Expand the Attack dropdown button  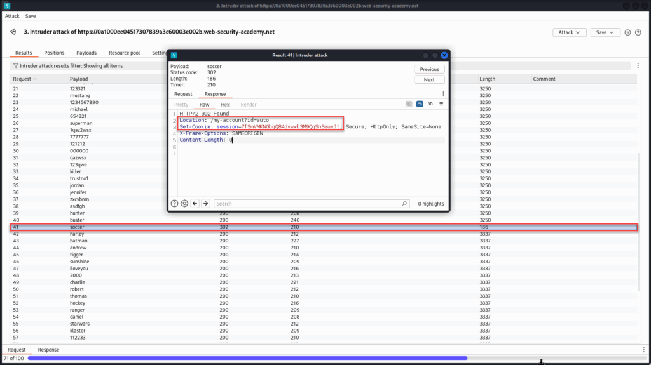tap(569, 32)
